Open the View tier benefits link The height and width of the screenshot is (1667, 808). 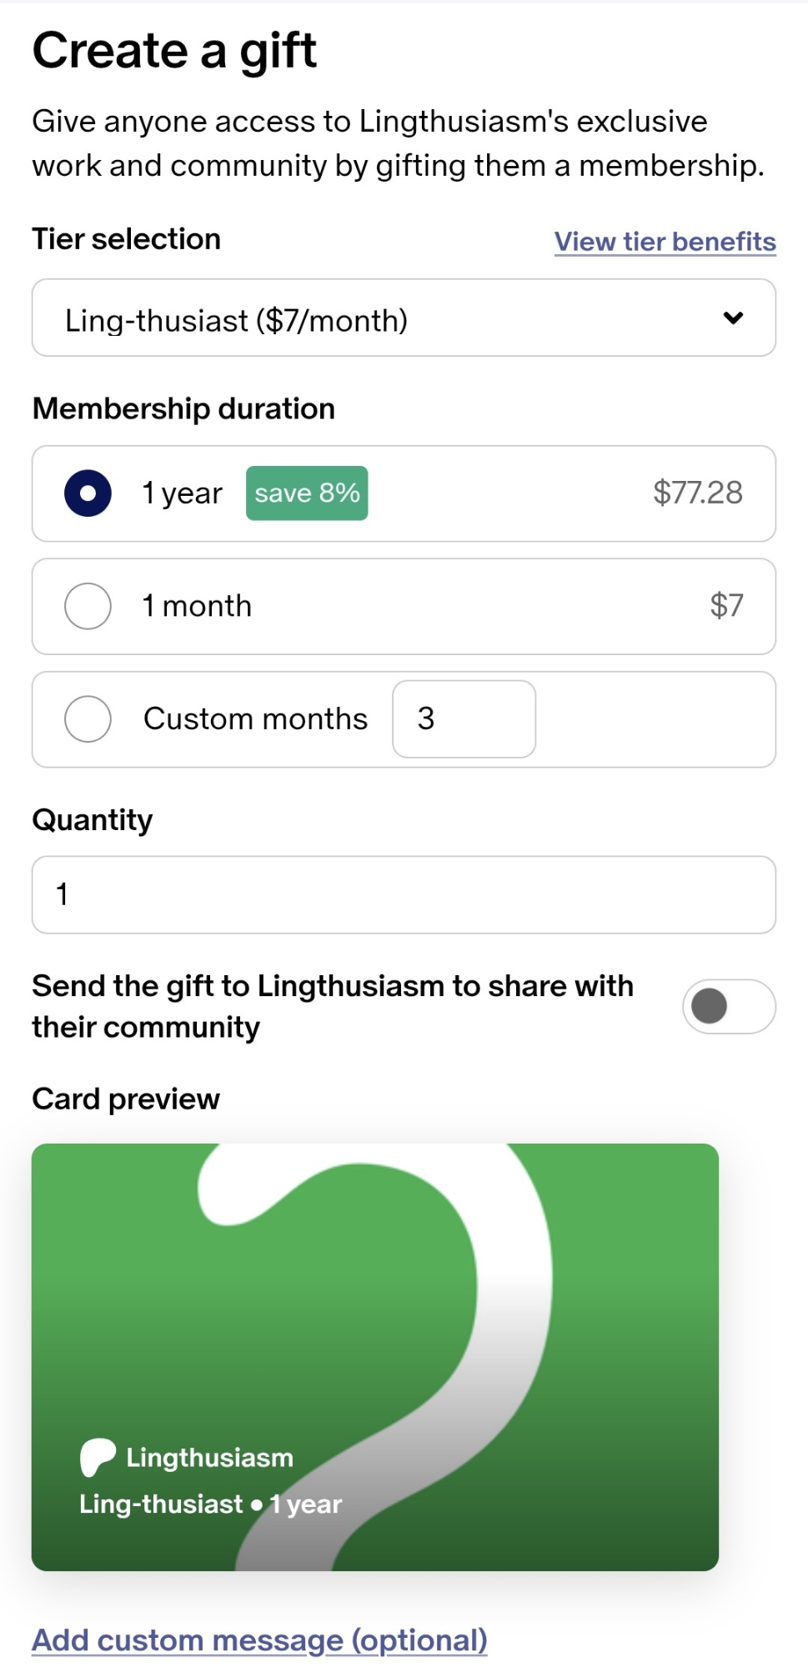(x=665, y=242)
